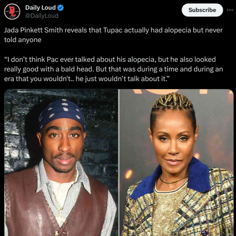
Task: Open the Daily Loud display name
Action: pos(40,7)
